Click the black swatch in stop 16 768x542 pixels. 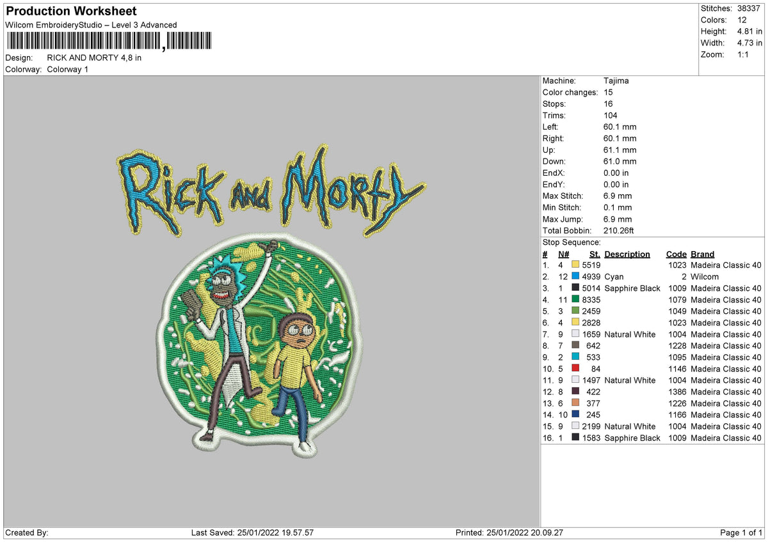pyautogui.click(x=575, y=438)
